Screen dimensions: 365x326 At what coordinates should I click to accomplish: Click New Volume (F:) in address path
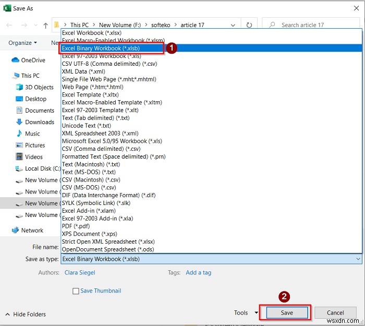(x=120, y=25)
